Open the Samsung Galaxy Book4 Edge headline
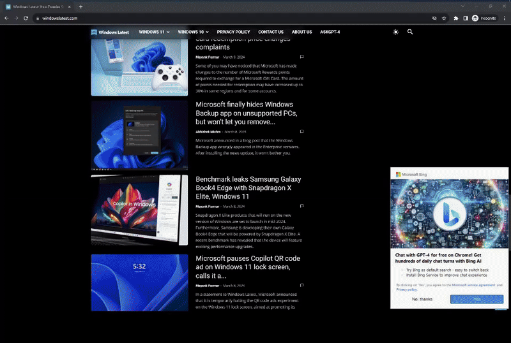This screenshot has width=511, height=343. click(x=248, y=188)
